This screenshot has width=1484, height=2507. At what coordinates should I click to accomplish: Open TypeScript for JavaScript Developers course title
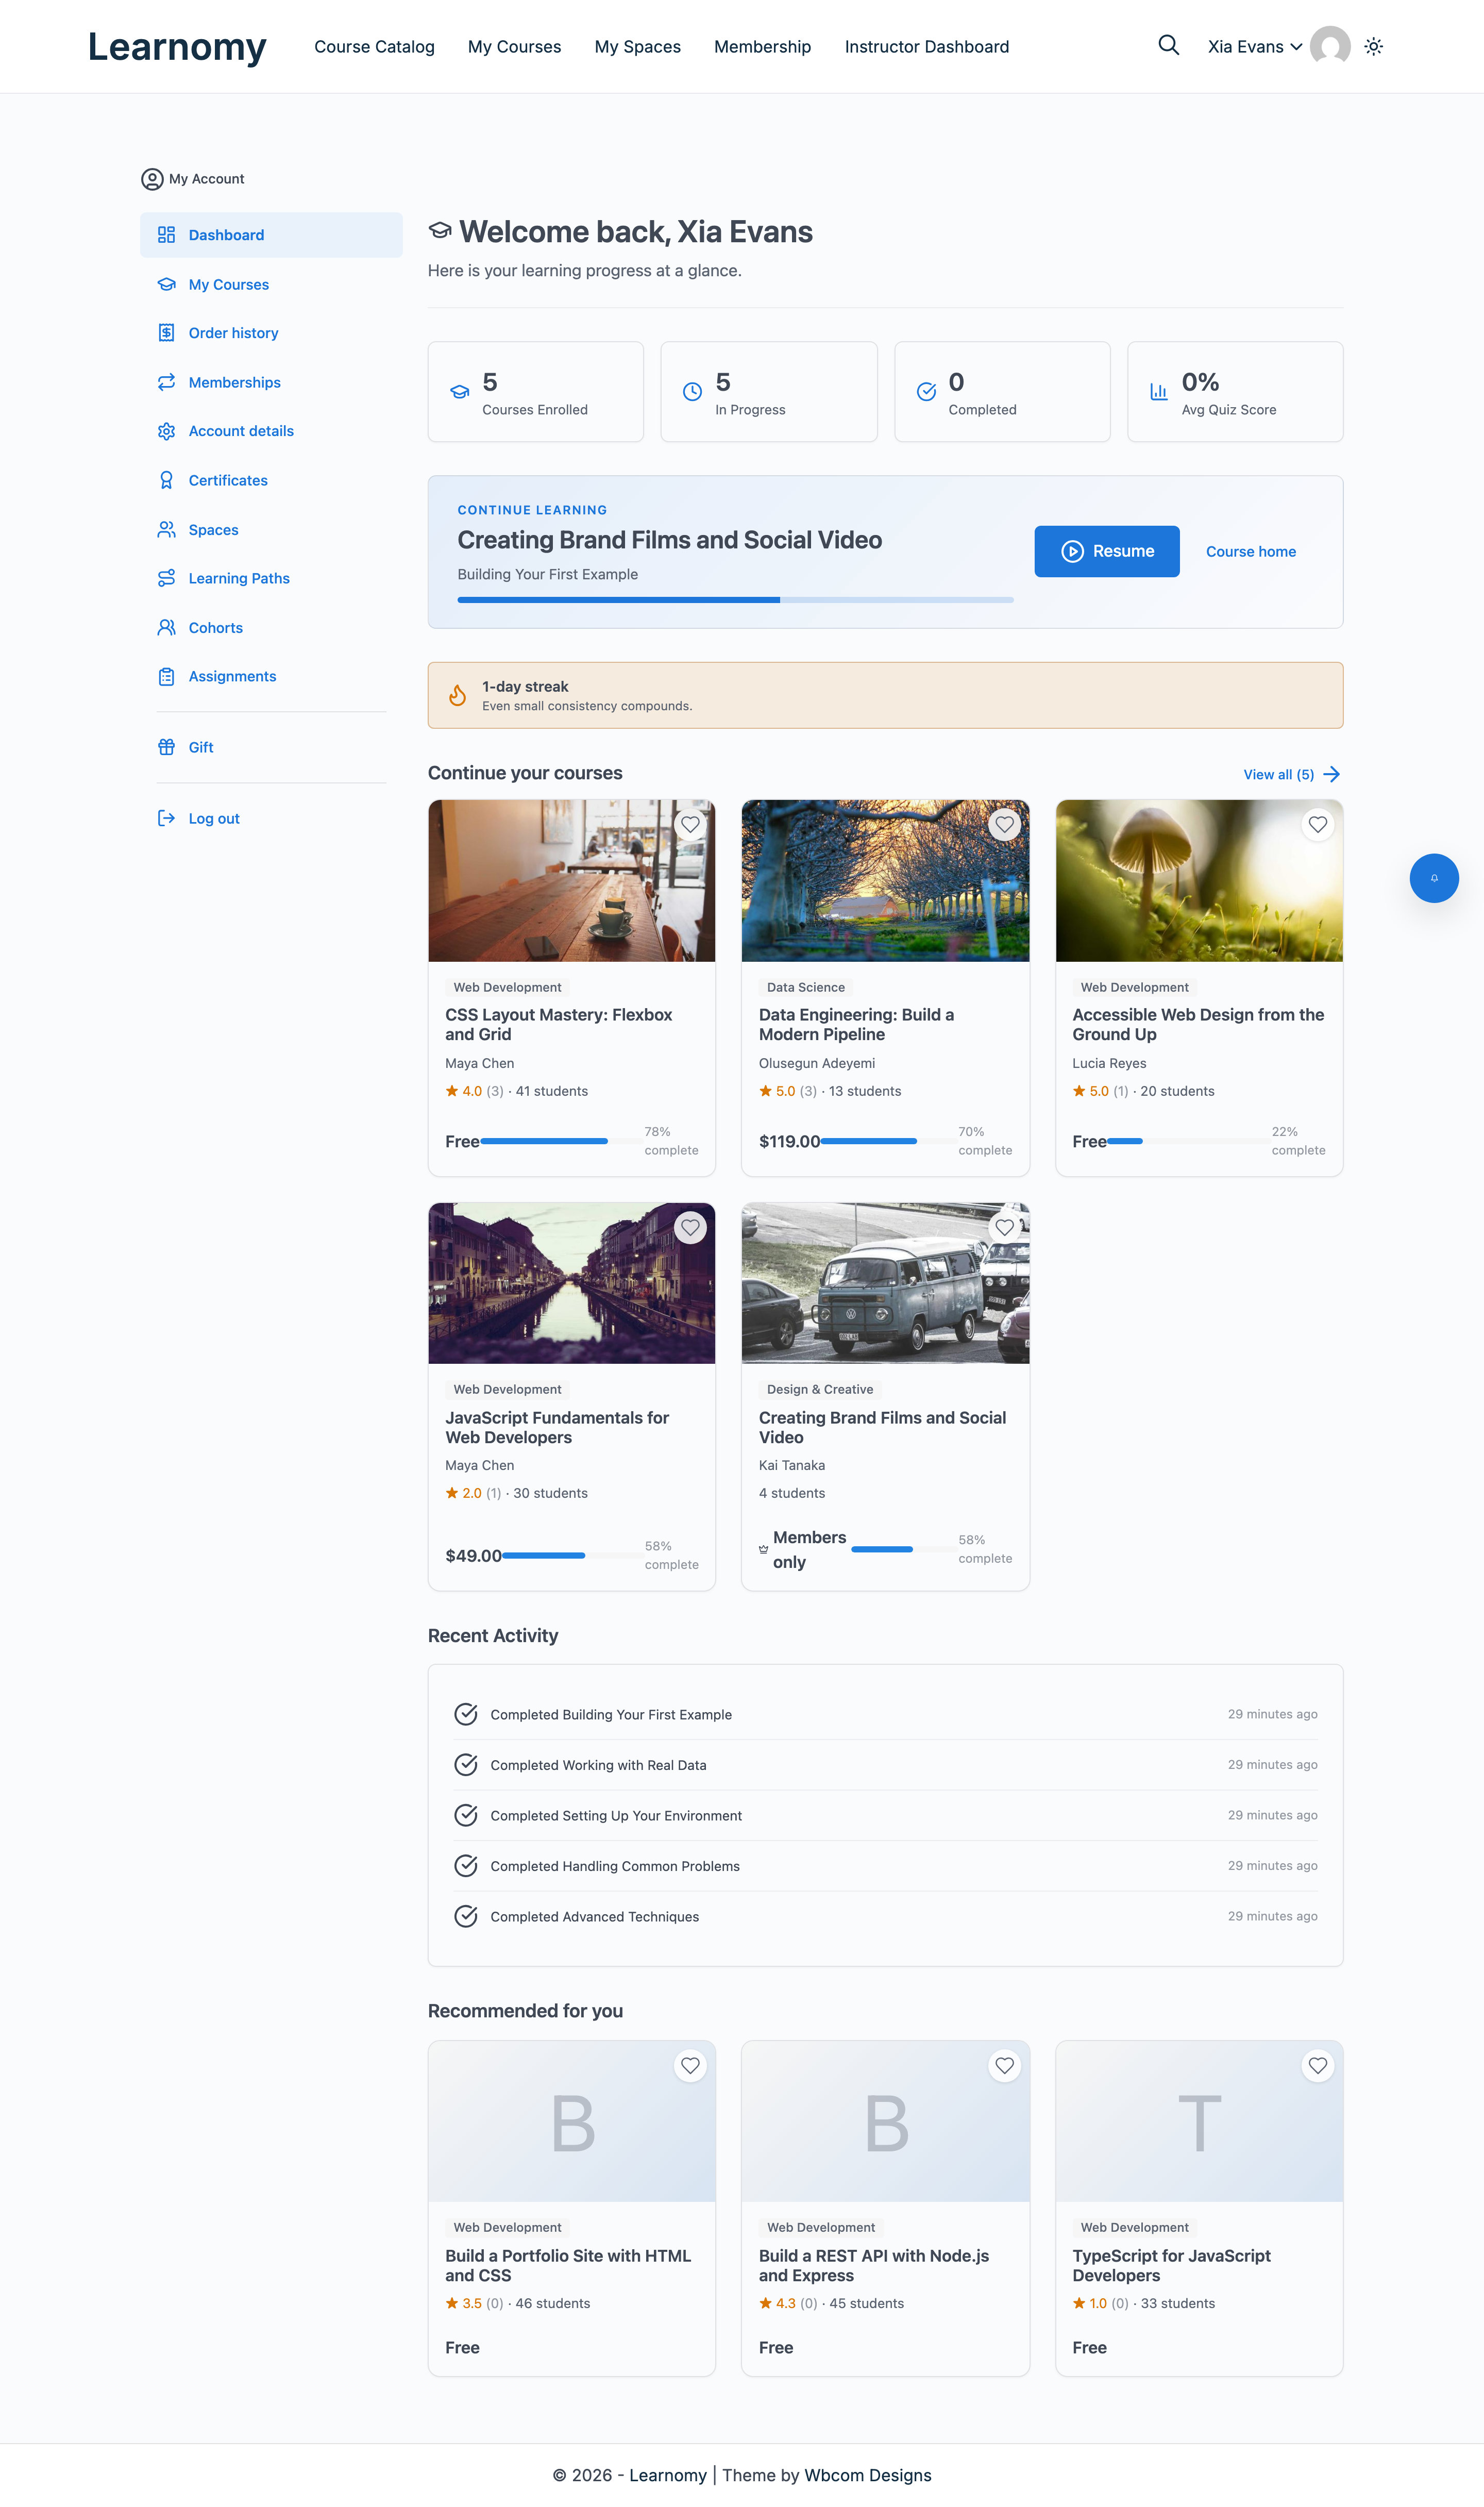1171,2265
